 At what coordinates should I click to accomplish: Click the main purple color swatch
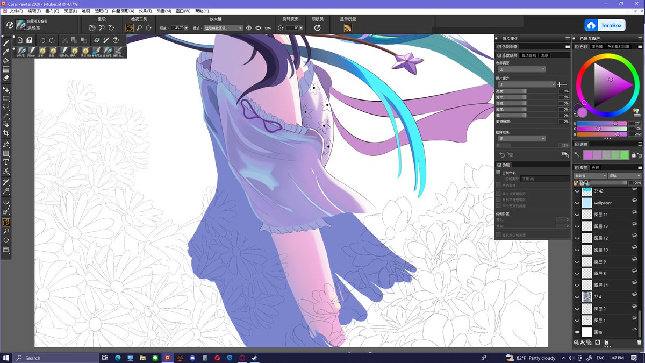[x=582, y=111]
